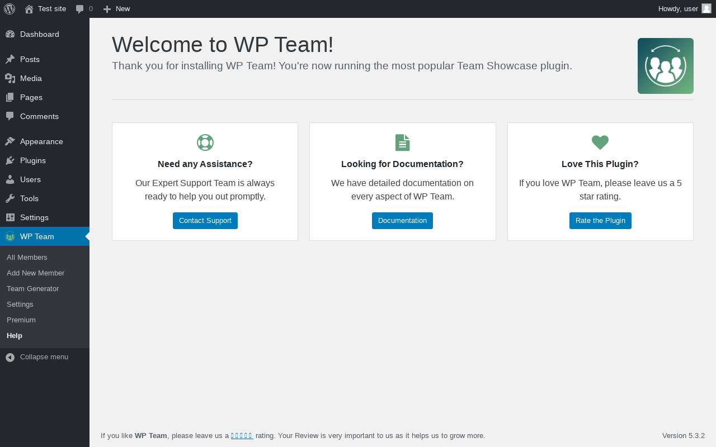Click the Need any Assistance heading
The height and width of the screenshot is (447, 716).
click(205, 164)
